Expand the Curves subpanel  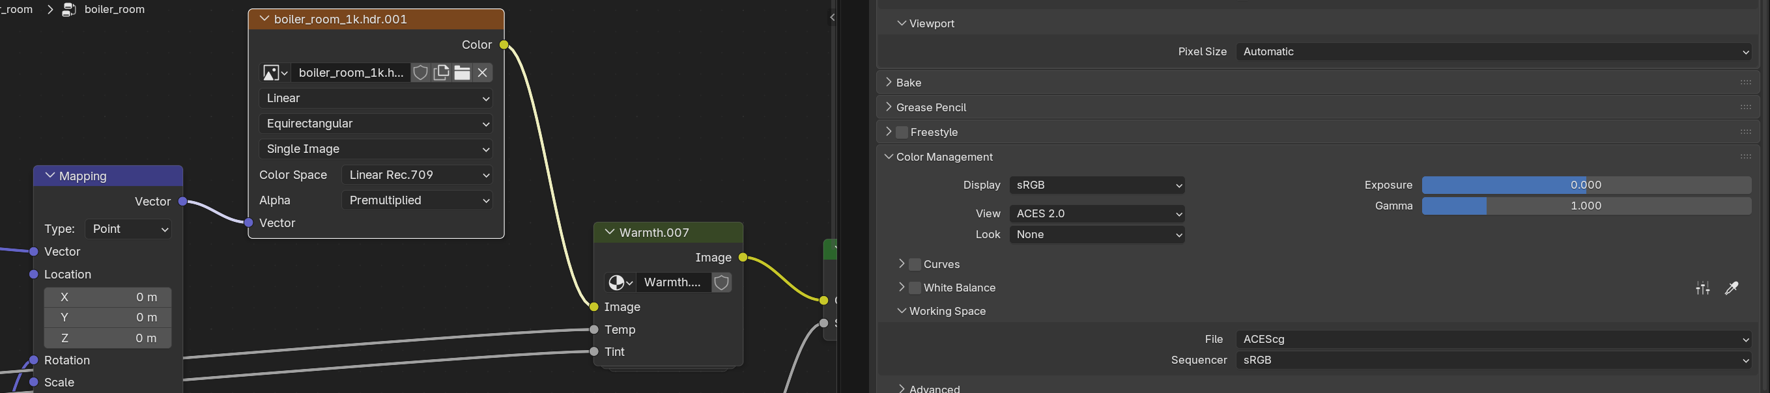click(x=902, y=264)
